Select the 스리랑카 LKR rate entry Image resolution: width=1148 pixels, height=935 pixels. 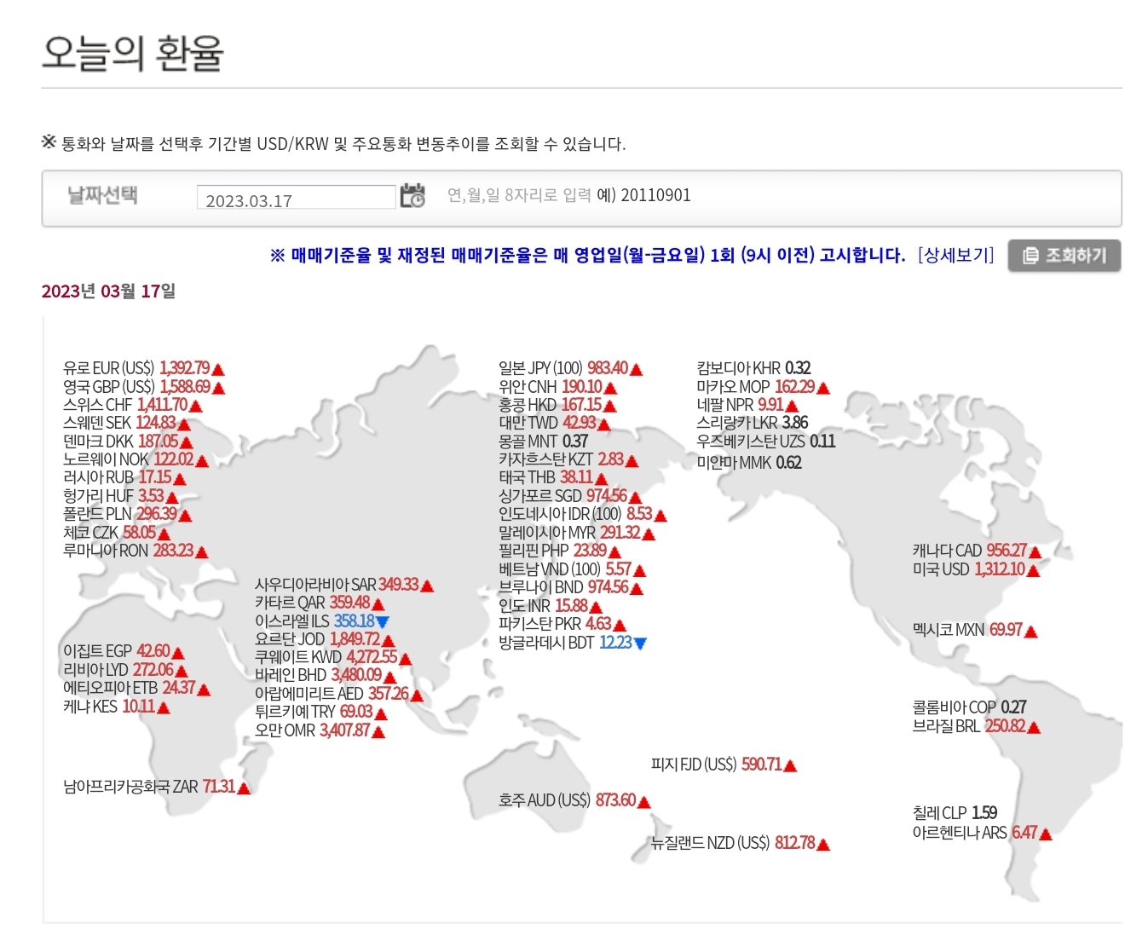753,423
